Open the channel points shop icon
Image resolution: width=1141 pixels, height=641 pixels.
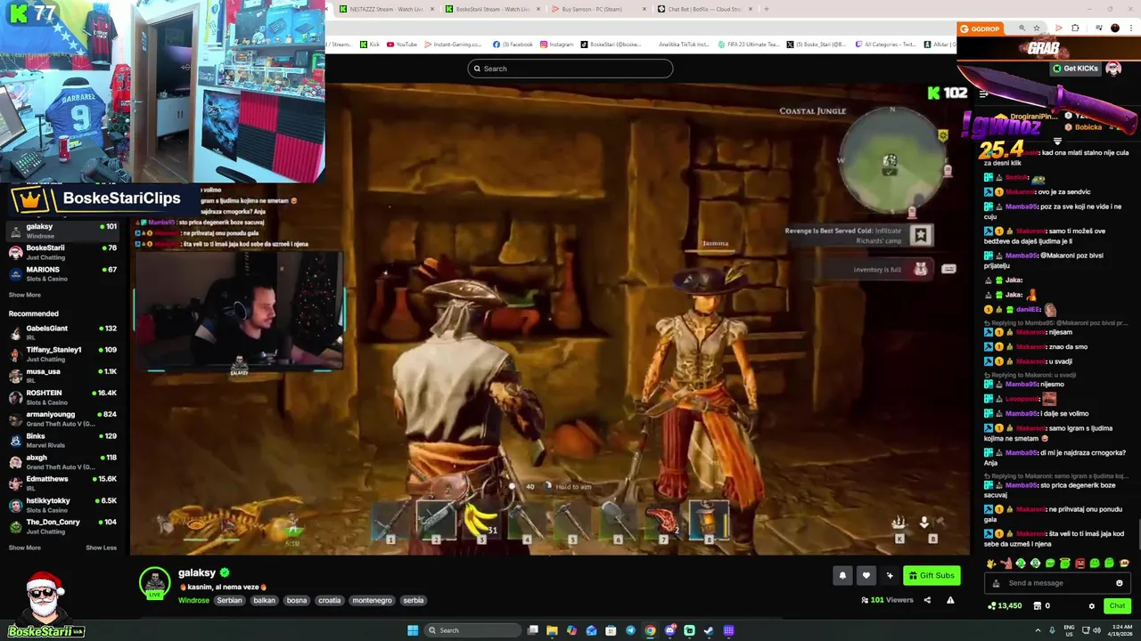coord(1037,606)
